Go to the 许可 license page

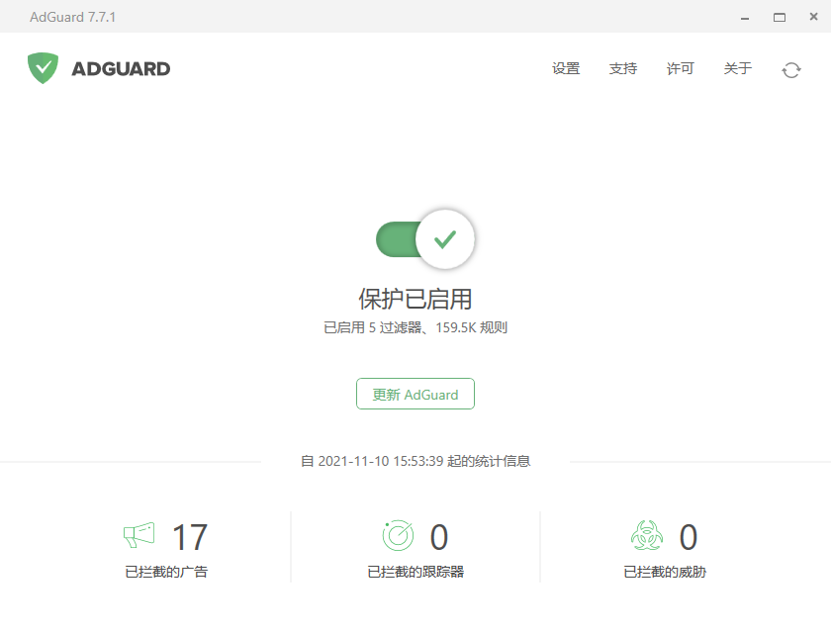point(681,69)
